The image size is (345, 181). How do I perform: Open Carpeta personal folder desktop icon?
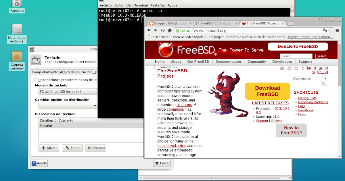pos(17,56)
